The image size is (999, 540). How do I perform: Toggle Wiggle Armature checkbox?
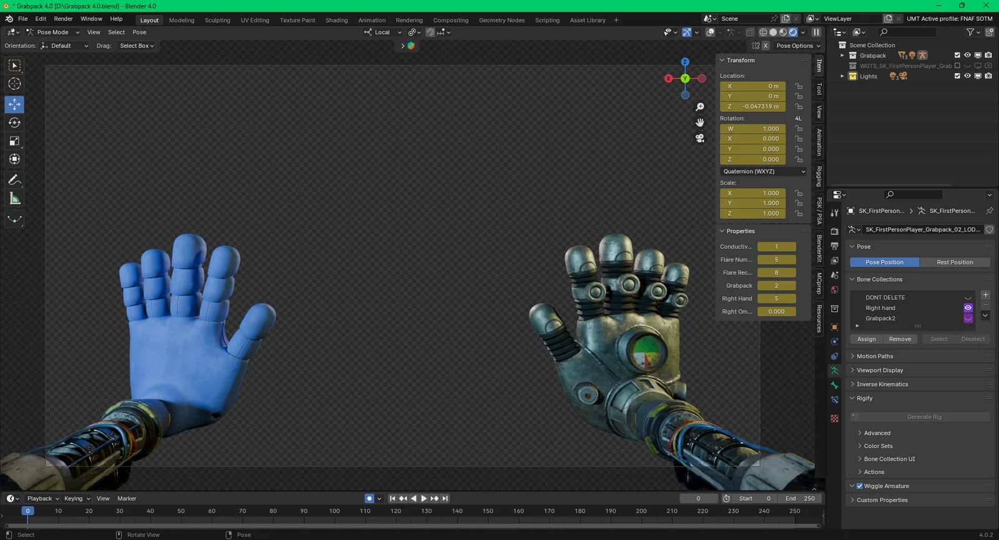pos(860,486)
